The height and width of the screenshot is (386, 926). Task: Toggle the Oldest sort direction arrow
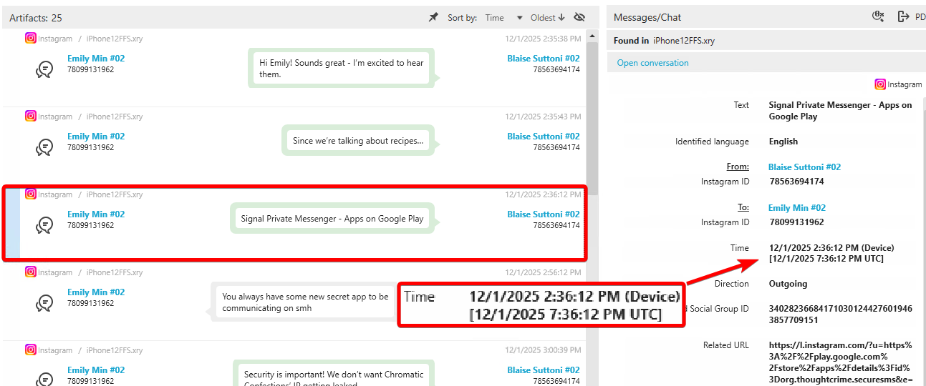tap(561, 18)
